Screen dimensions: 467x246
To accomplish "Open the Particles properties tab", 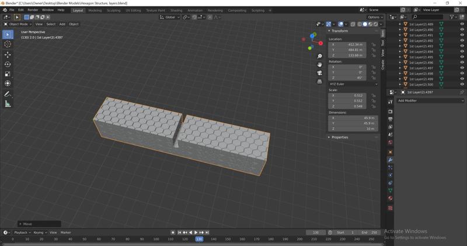I will 390,168.
